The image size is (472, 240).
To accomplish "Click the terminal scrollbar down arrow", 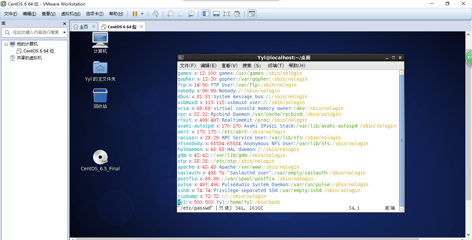I will (x=401, y=209).
